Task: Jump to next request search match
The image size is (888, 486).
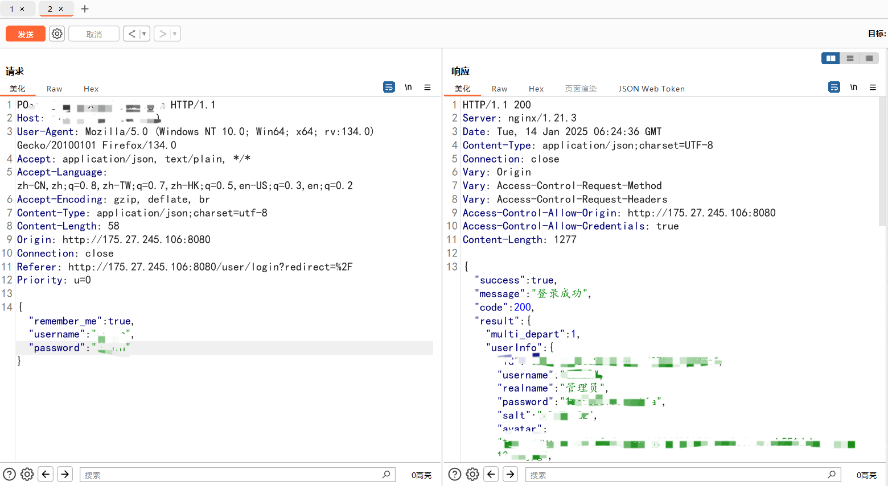Action: 65,474
